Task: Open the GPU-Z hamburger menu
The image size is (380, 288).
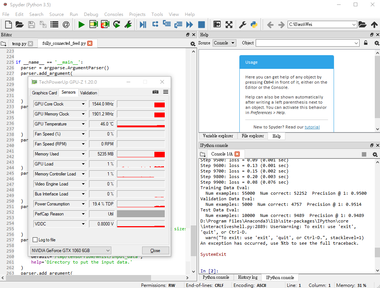Action: (x=166, y=92)
